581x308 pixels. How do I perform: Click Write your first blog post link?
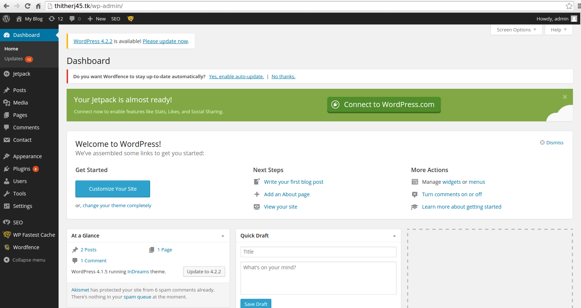tap(294, 182)
